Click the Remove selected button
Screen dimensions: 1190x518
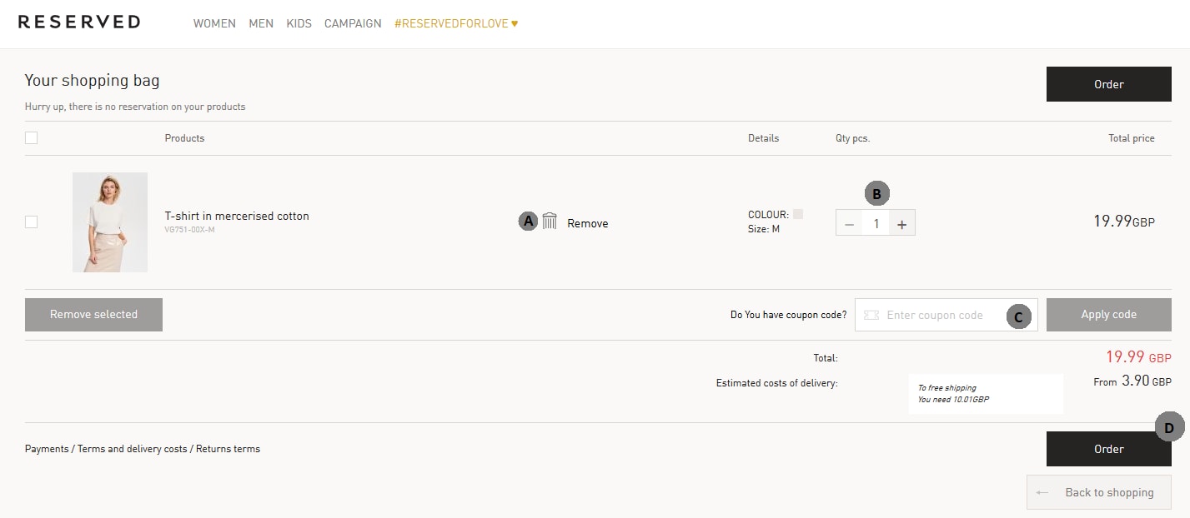[x=93, y=315]
